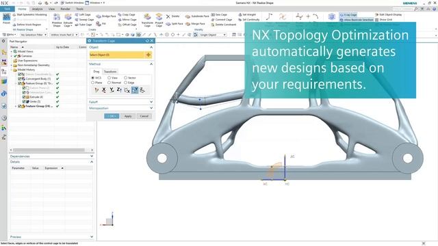
Task: Open the Analysis ribbon tab
Action: pos(37,9)
